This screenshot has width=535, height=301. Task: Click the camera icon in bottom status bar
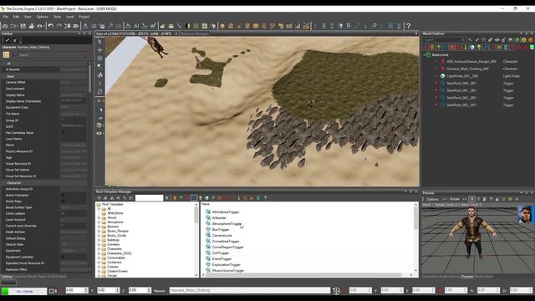[x=53, y=291]
